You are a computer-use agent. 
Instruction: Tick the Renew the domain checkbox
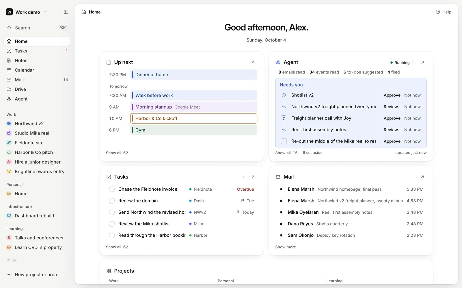pos(112,201)
